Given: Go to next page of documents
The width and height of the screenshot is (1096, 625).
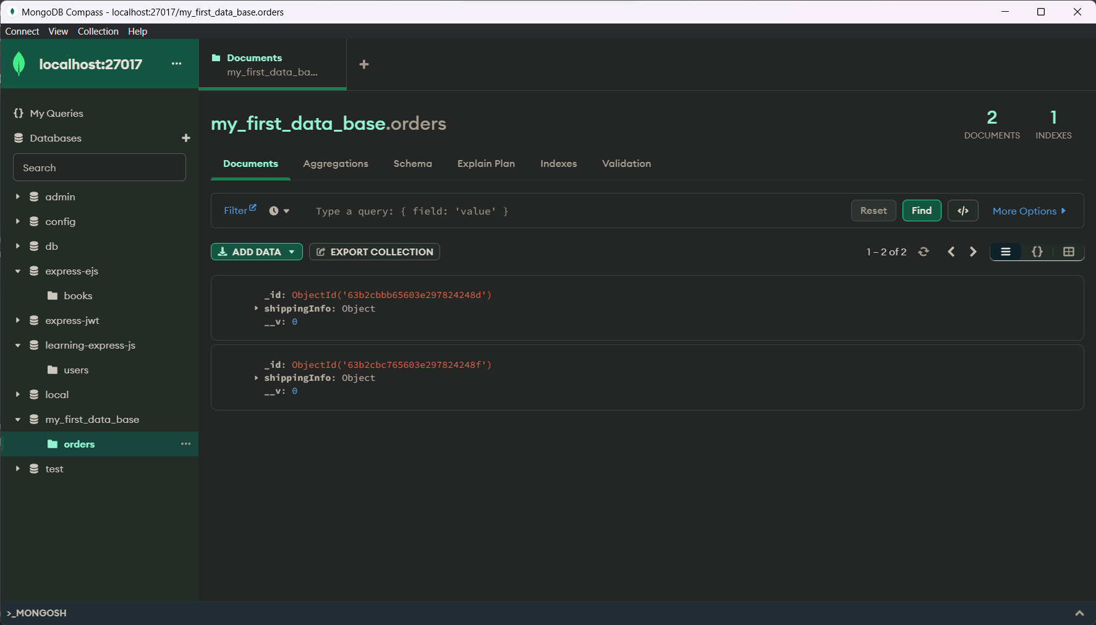Looking at the screenshot, I should [x=973, y=252].
